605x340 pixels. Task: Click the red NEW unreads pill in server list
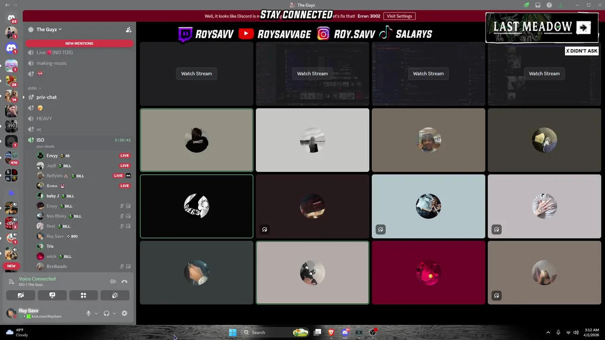pos(11,266)
